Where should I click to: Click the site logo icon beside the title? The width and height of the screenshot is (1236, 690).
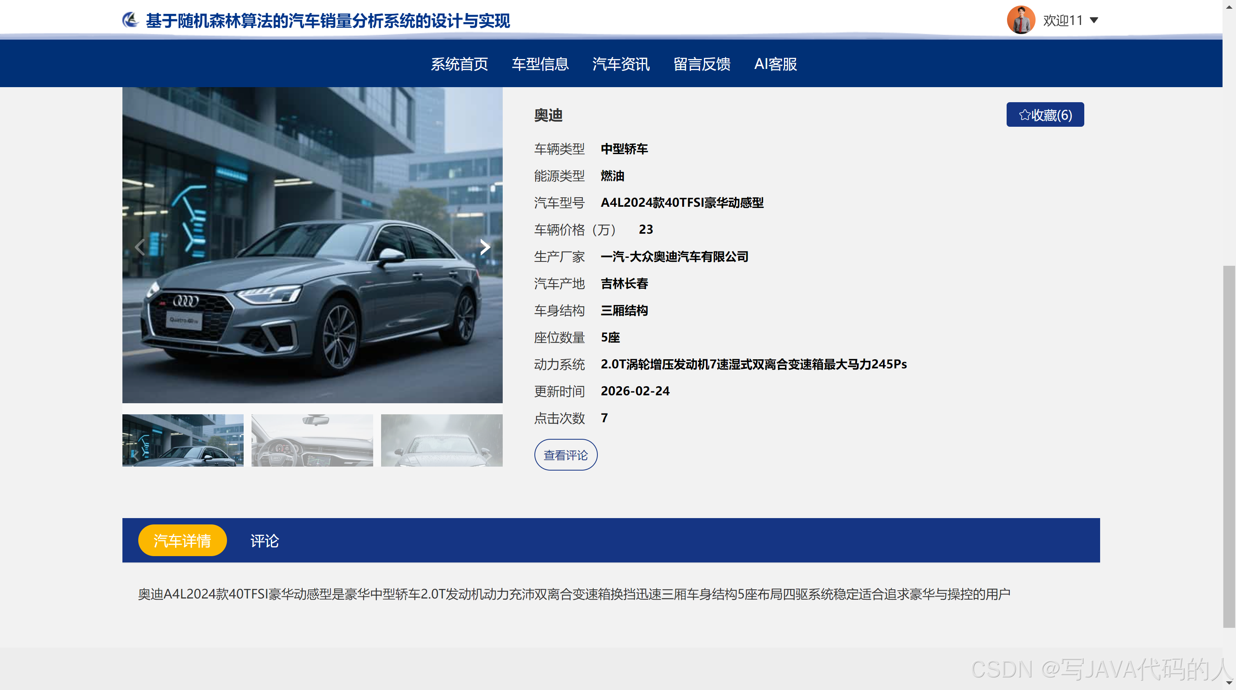[x=130, y=20]
